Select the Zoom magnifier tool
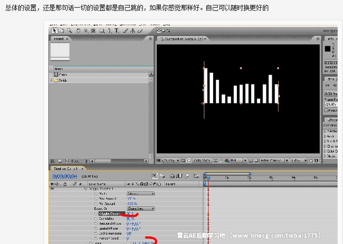The height and width of the screenshot is (244, 343). pyautogui.click(x=70, y=31)
